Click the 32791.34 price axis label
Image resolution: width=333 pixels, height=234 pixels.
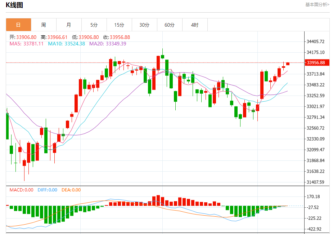[316, 117]
